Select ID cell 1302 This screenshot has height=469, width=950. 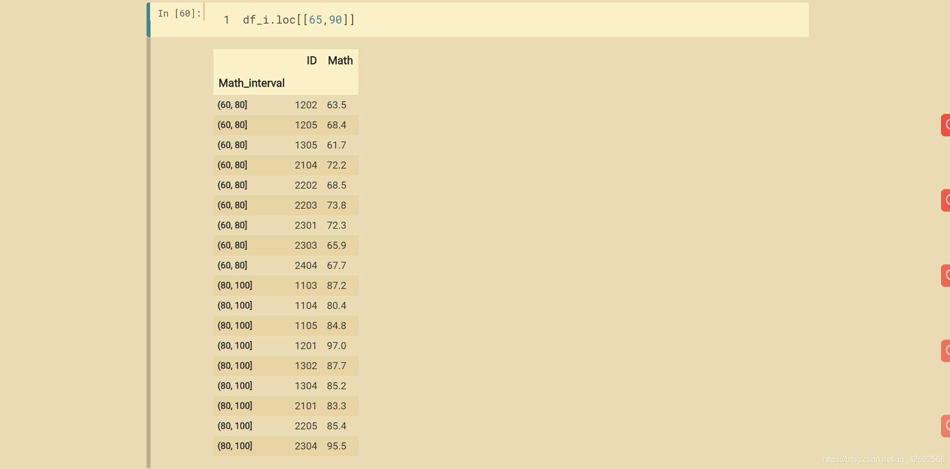coord(306,366)
